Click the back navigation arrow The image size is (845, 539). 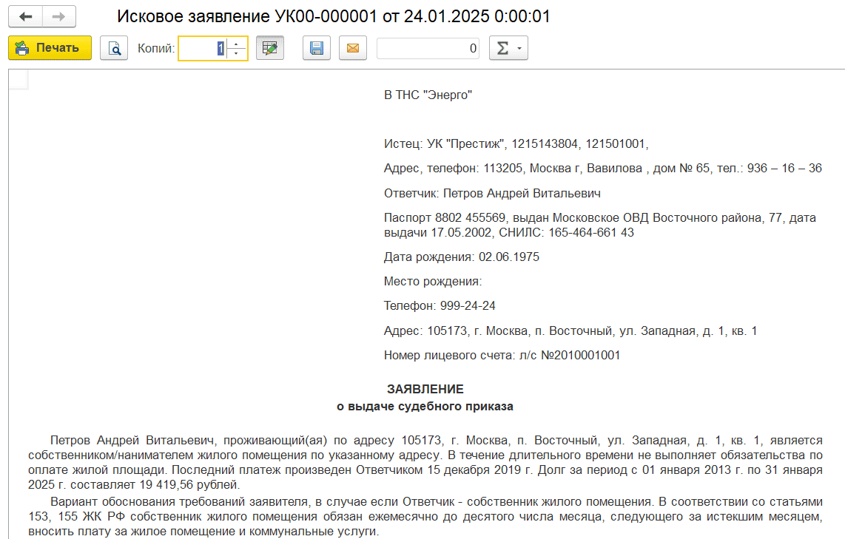point(26,16)
